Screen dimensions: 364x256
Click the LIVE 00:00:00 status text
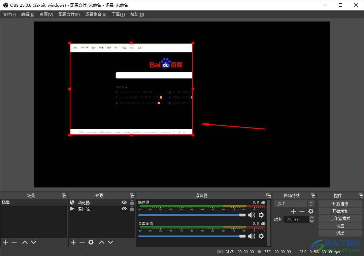click(239, 252)
